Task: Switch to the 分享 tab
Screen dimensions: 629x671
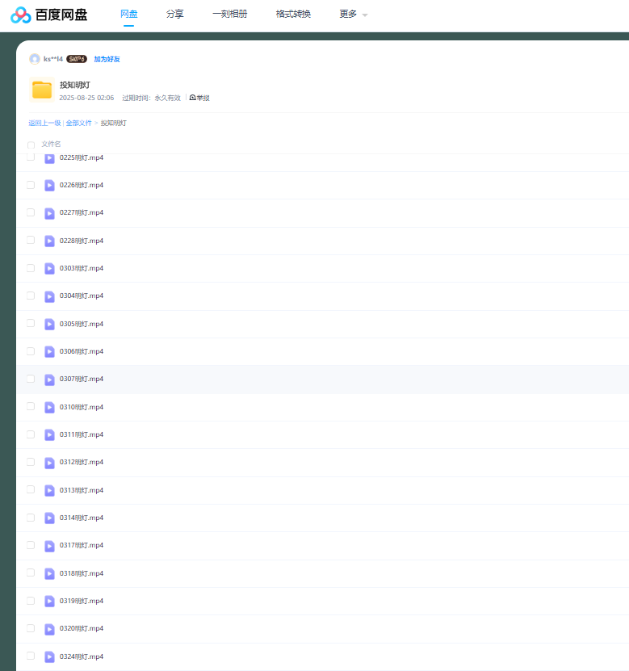Action: pyautogui.click(x=174, y=15)
